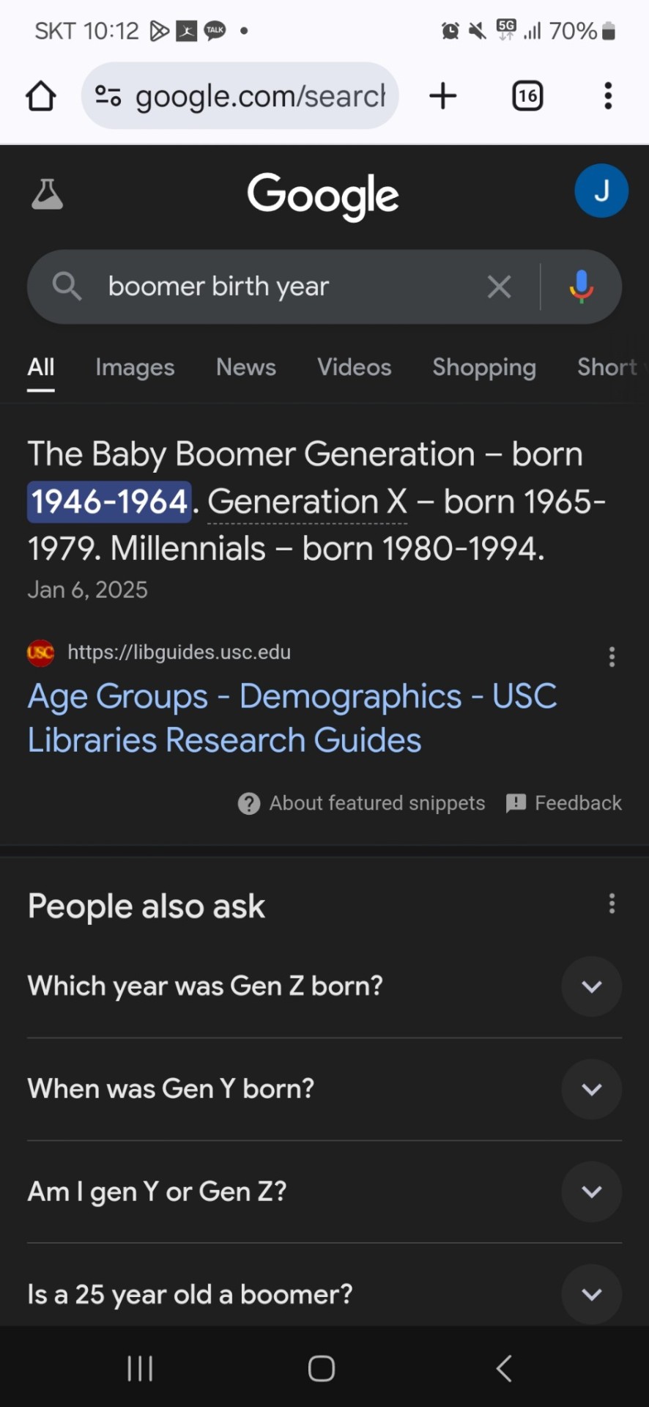The image size is (649, 1407).
Task: Open Chrome three-dot overflow menu
Action: click(608, 96)
